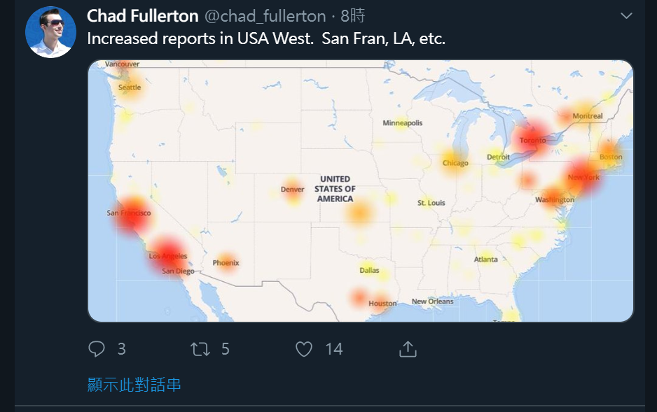Click the Chad Fullerton display name
657x412 pixels.
coord(142,16)
